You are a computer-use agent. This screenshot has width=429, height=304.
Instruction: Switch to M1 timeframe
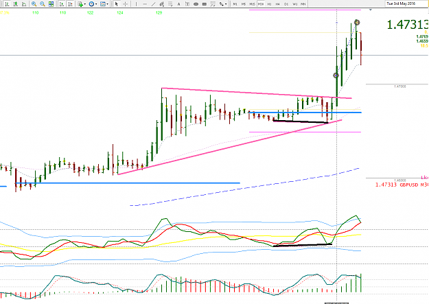[235, 4]
